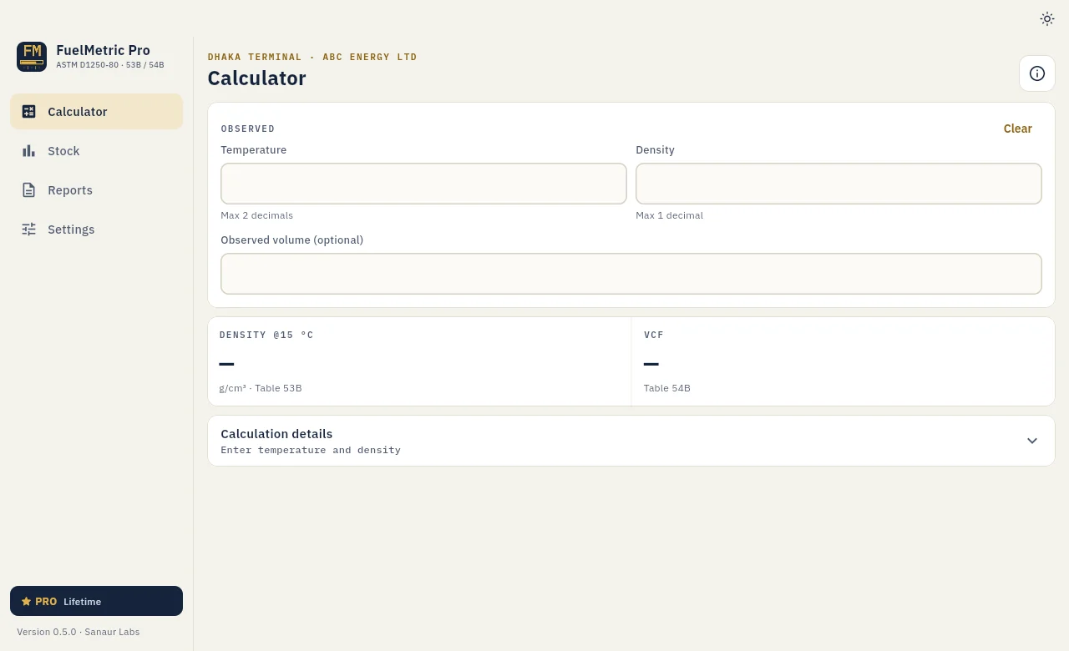
Task: Click the VCF result card
Action: point(844,361)
